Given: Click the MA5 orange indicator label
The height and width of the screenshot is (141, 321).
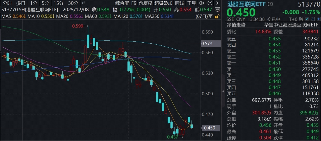Looking at the screenshot, I should click(13, 16).
